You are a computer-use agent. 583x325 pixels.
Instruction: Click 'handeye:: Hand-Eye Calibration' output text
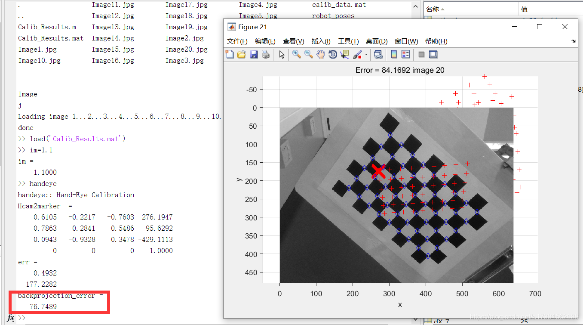pyautogui.click(x=76, y=195)
